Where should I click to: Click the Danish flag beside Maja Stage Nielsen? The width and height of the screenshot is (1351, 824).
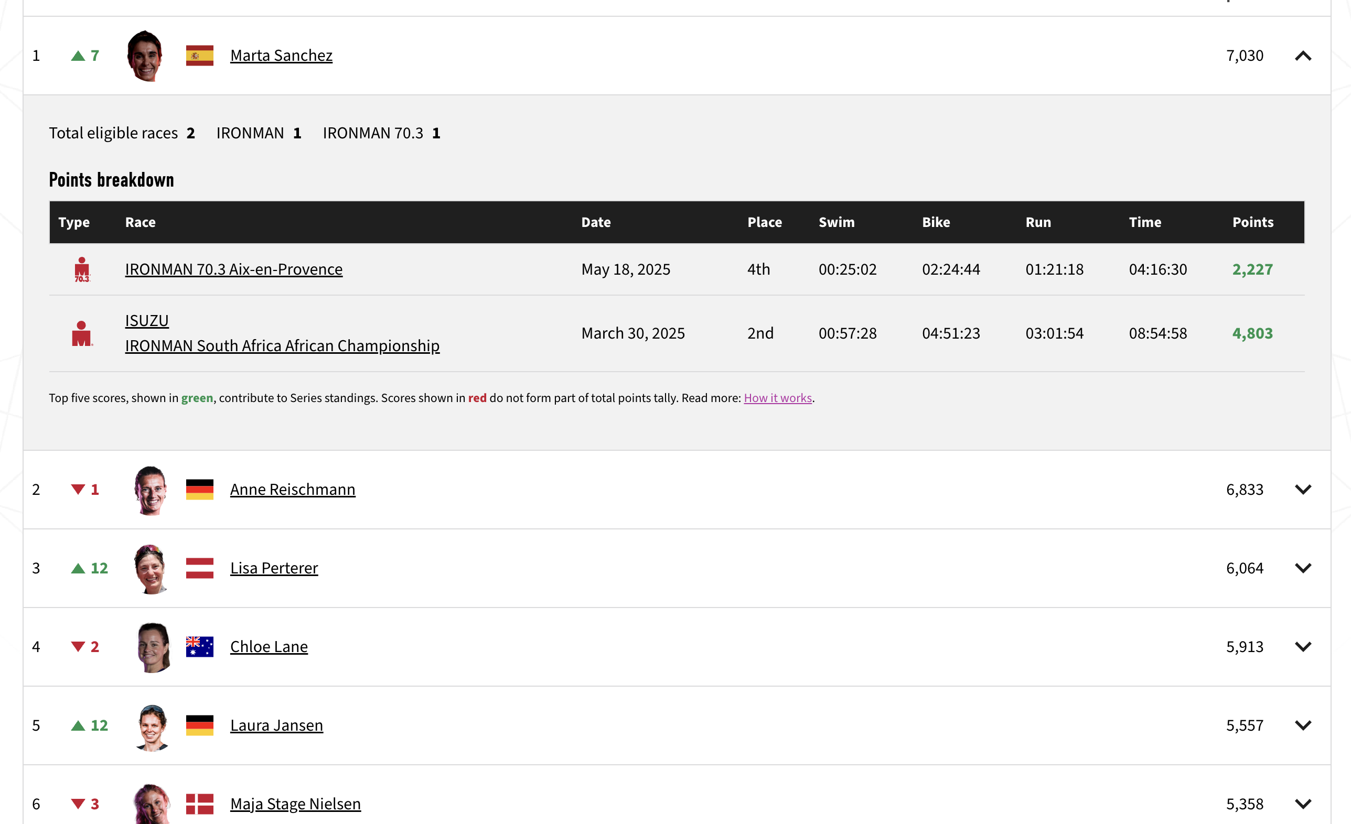tap(200, 804)
